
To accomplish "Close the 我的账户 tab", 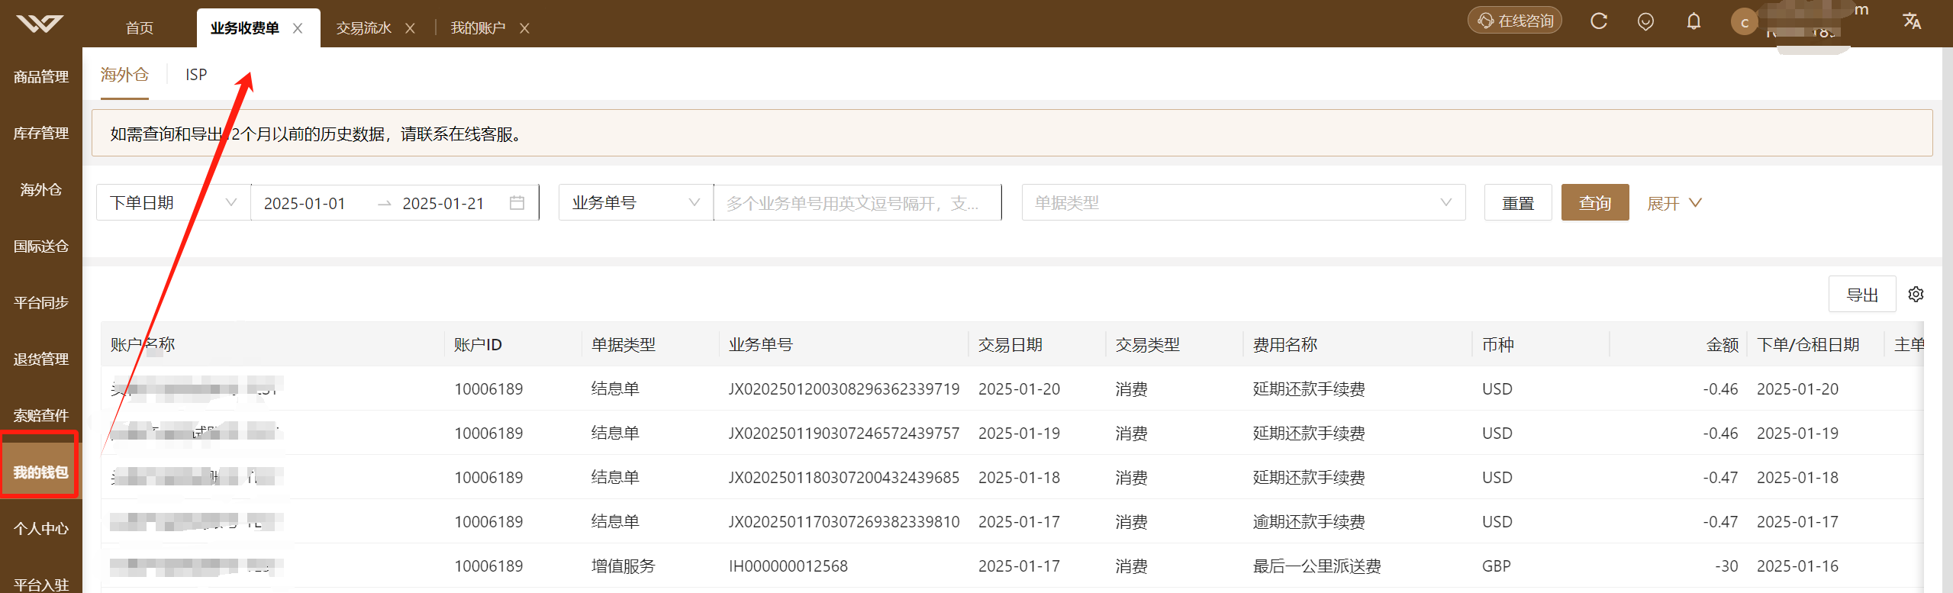I will [524, 28].
